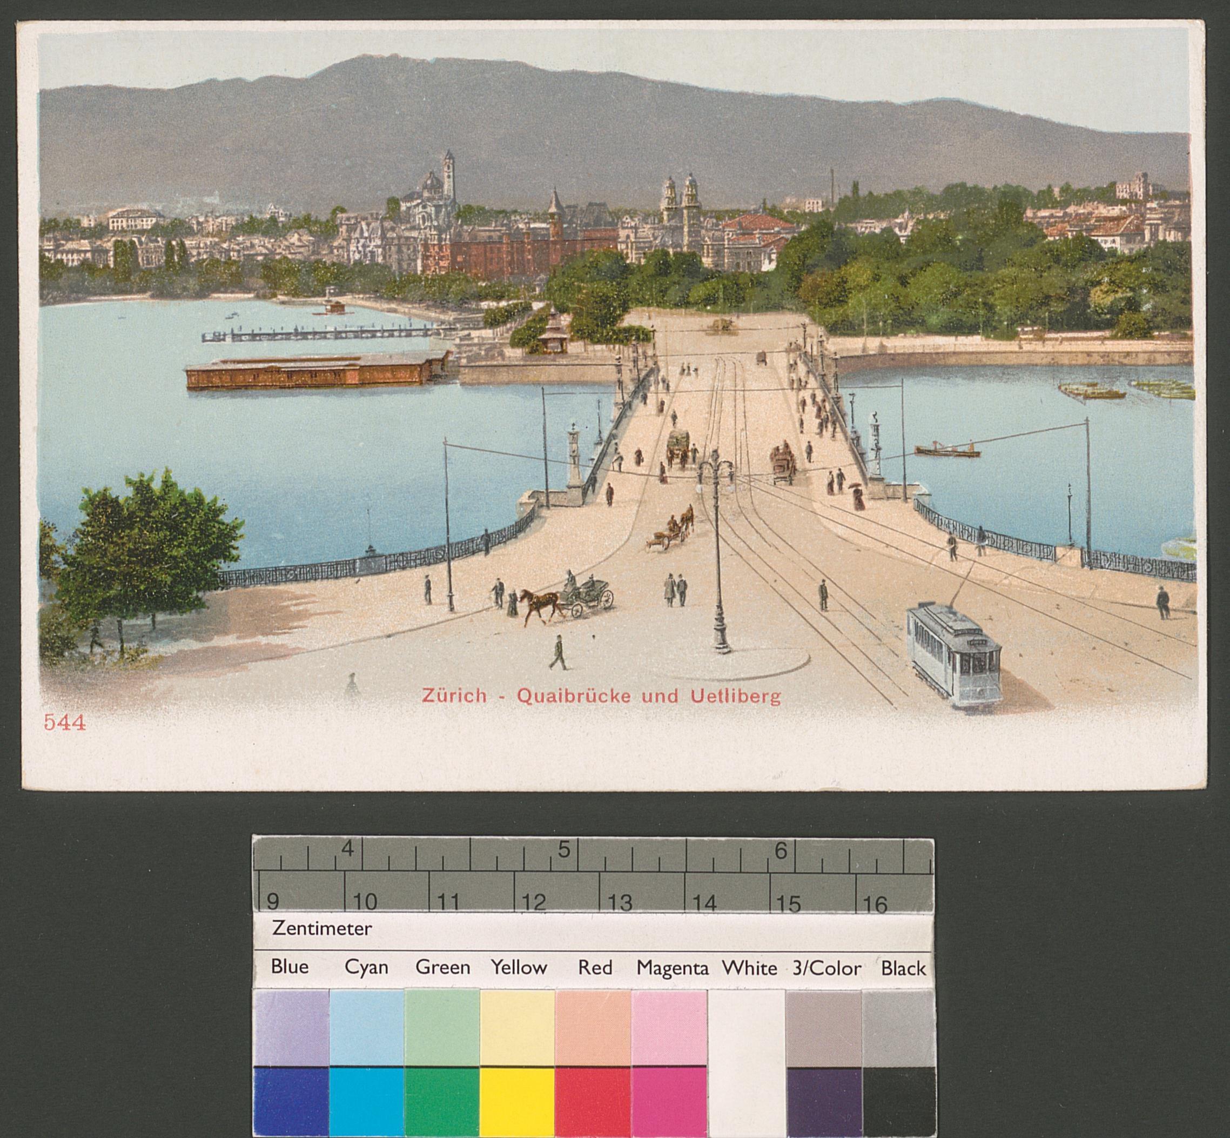Click the centimeter mark 9 on the ruler

pos(273,901)
